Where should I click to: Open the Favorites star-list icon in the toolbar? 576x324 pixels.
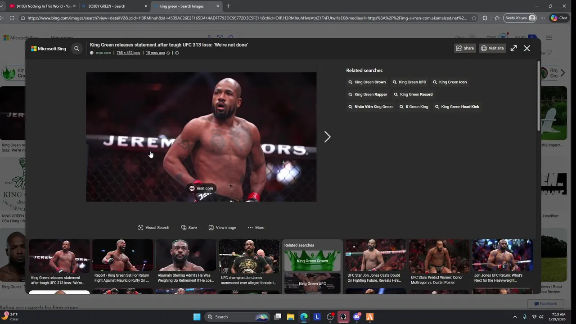(497, 18)
